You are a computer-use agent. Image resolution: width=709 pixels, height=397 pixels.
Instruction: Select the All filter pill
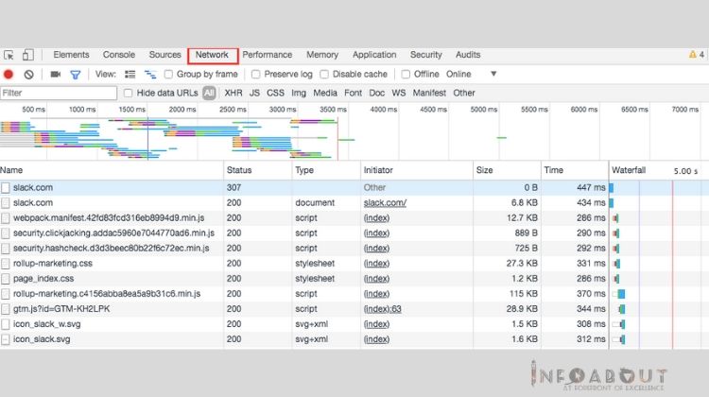[x=209, y=94]
